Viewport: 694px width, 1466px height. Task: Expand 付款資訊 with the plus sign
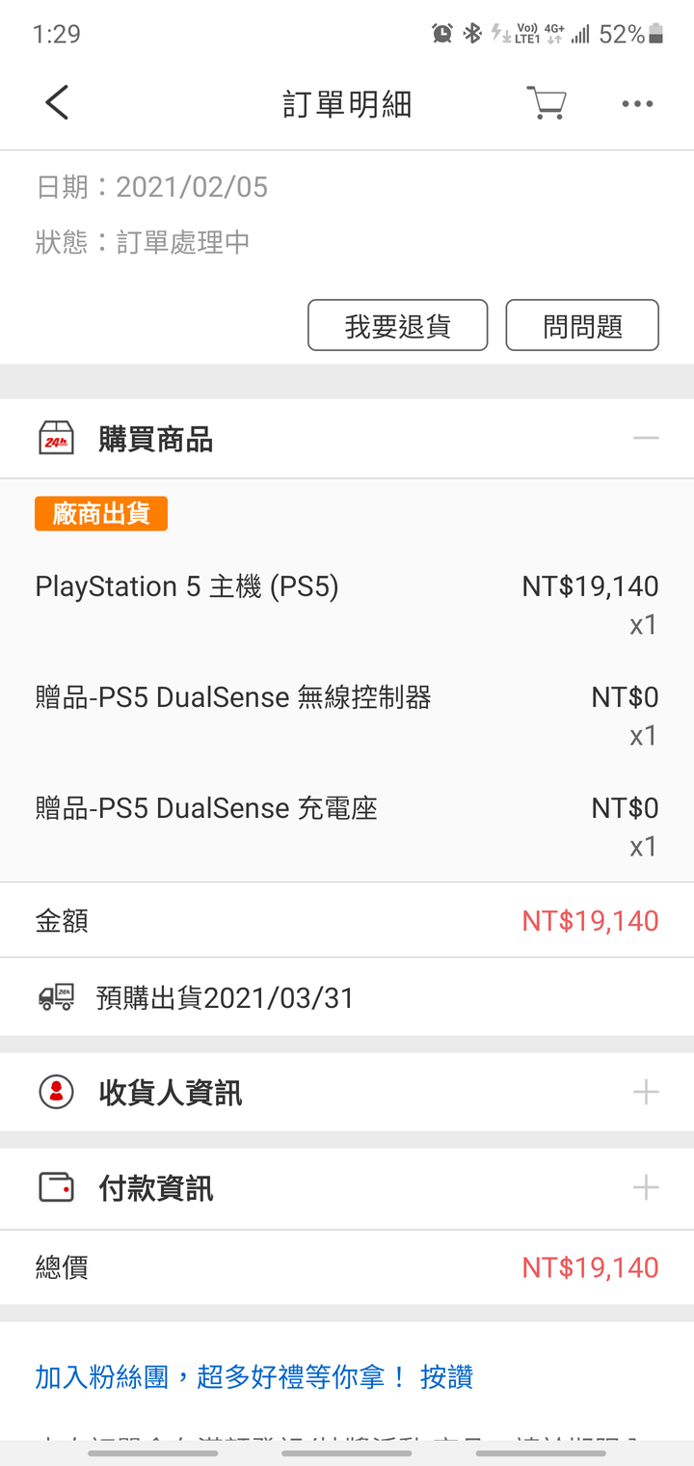coord(646,1187)
